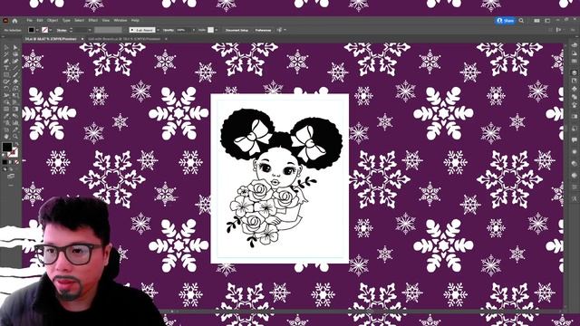Open the search magnifier icon

click(521, 21)
